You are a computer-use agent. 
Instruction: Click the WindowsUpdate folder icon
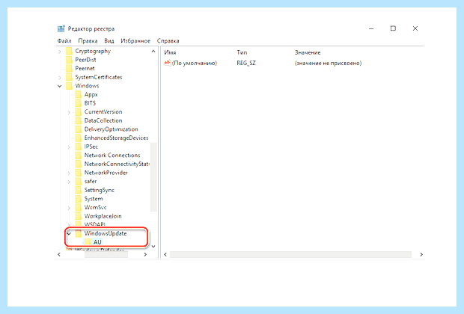(79, 233)
